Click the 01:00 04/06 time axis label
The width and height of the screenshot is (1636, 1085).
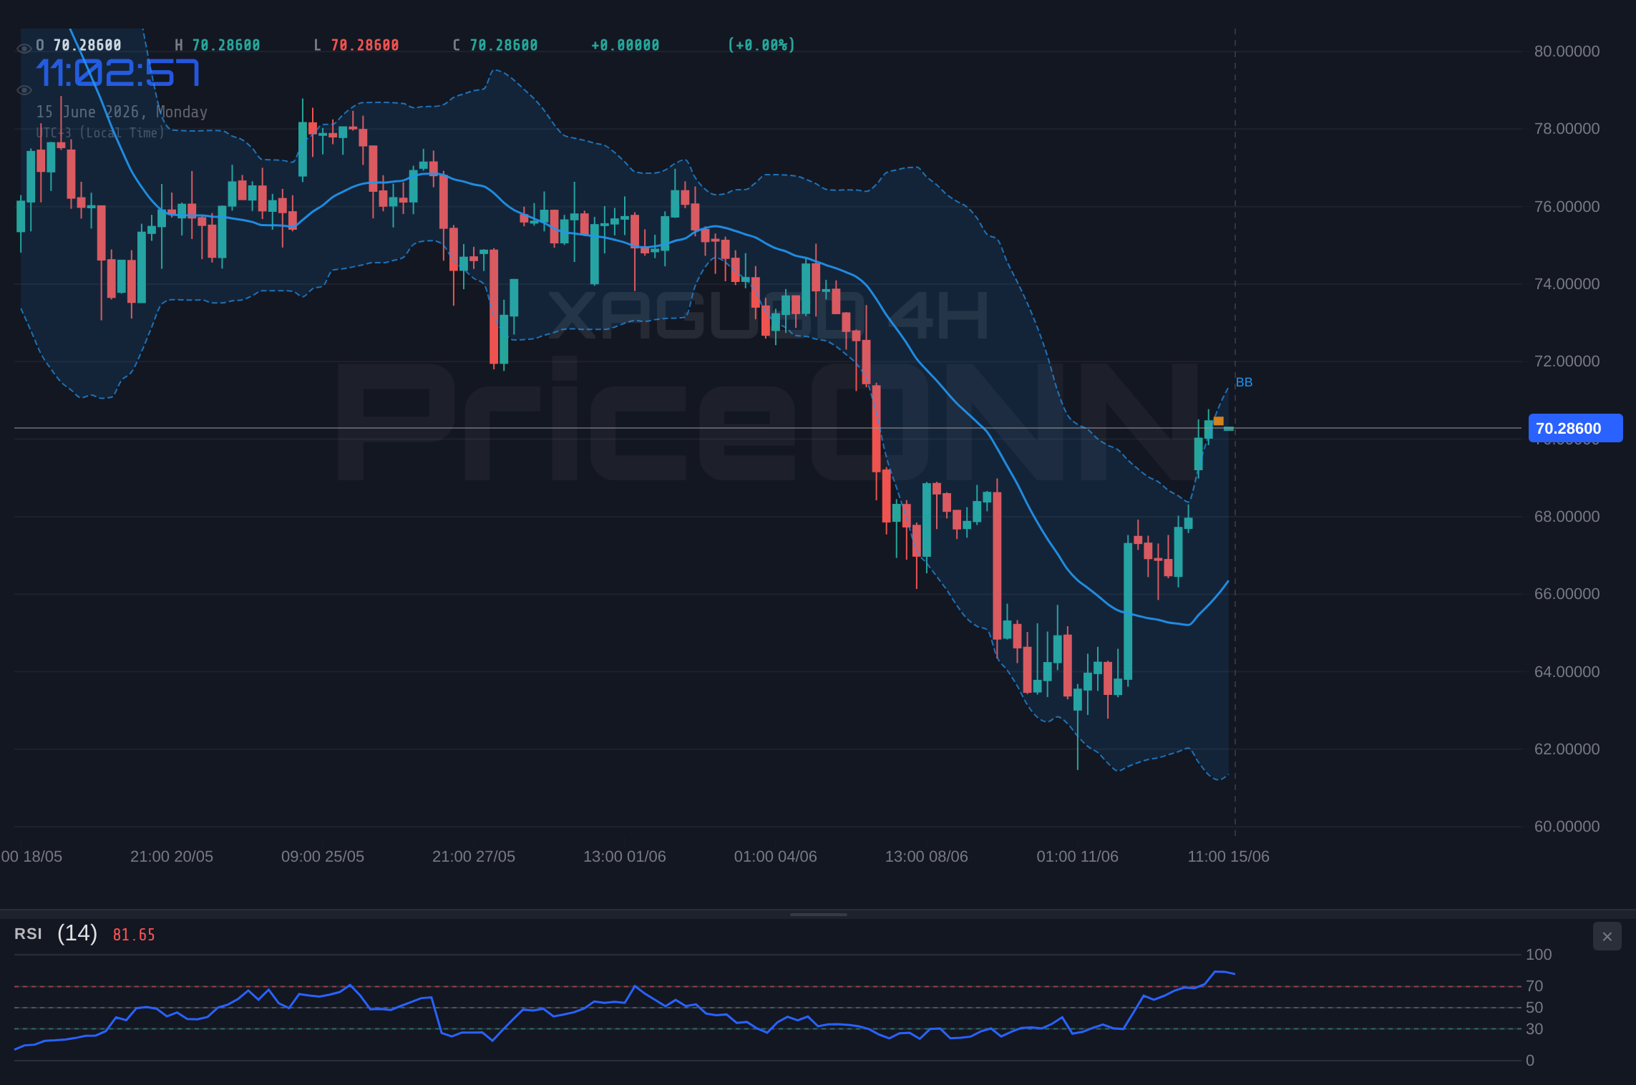point(776,857)
